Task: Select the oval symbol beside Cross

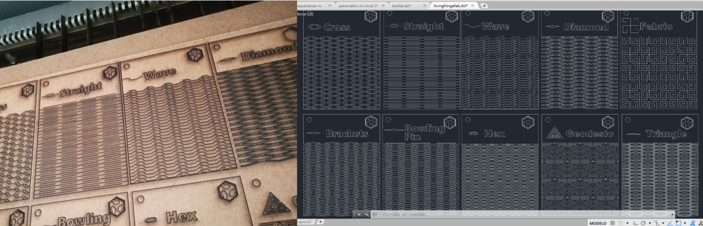Action: [x=314, y=27]
